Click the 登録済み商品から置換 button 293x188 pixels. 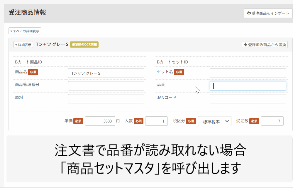pyautogui.click(x=265, y=45)
